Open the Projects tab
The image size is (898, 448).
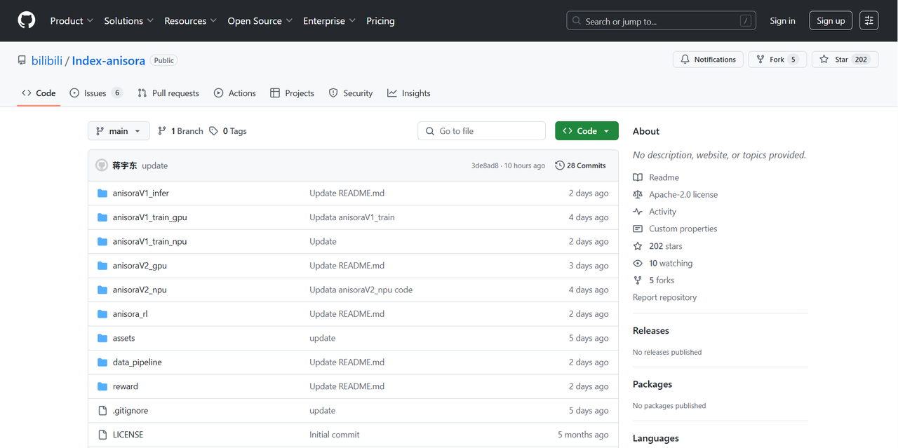[292, 93]
